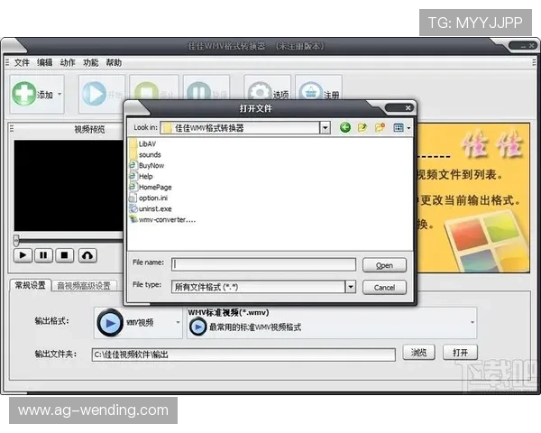
Task: Switch to 常规设置 tab
Action: (x=31, y=285)
